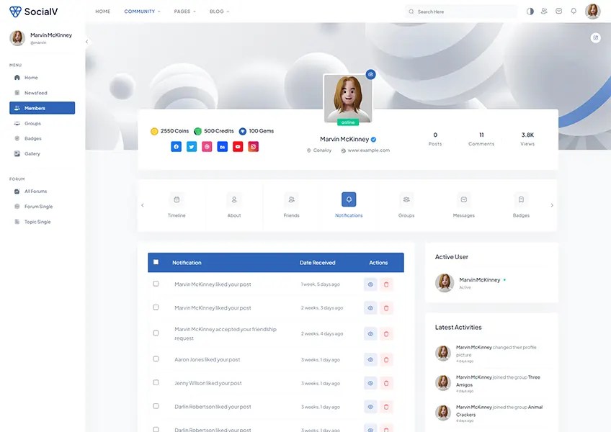Expand the Pages dropdown menu
Screen dimensions: 611x432
click(x=184, y=12)
